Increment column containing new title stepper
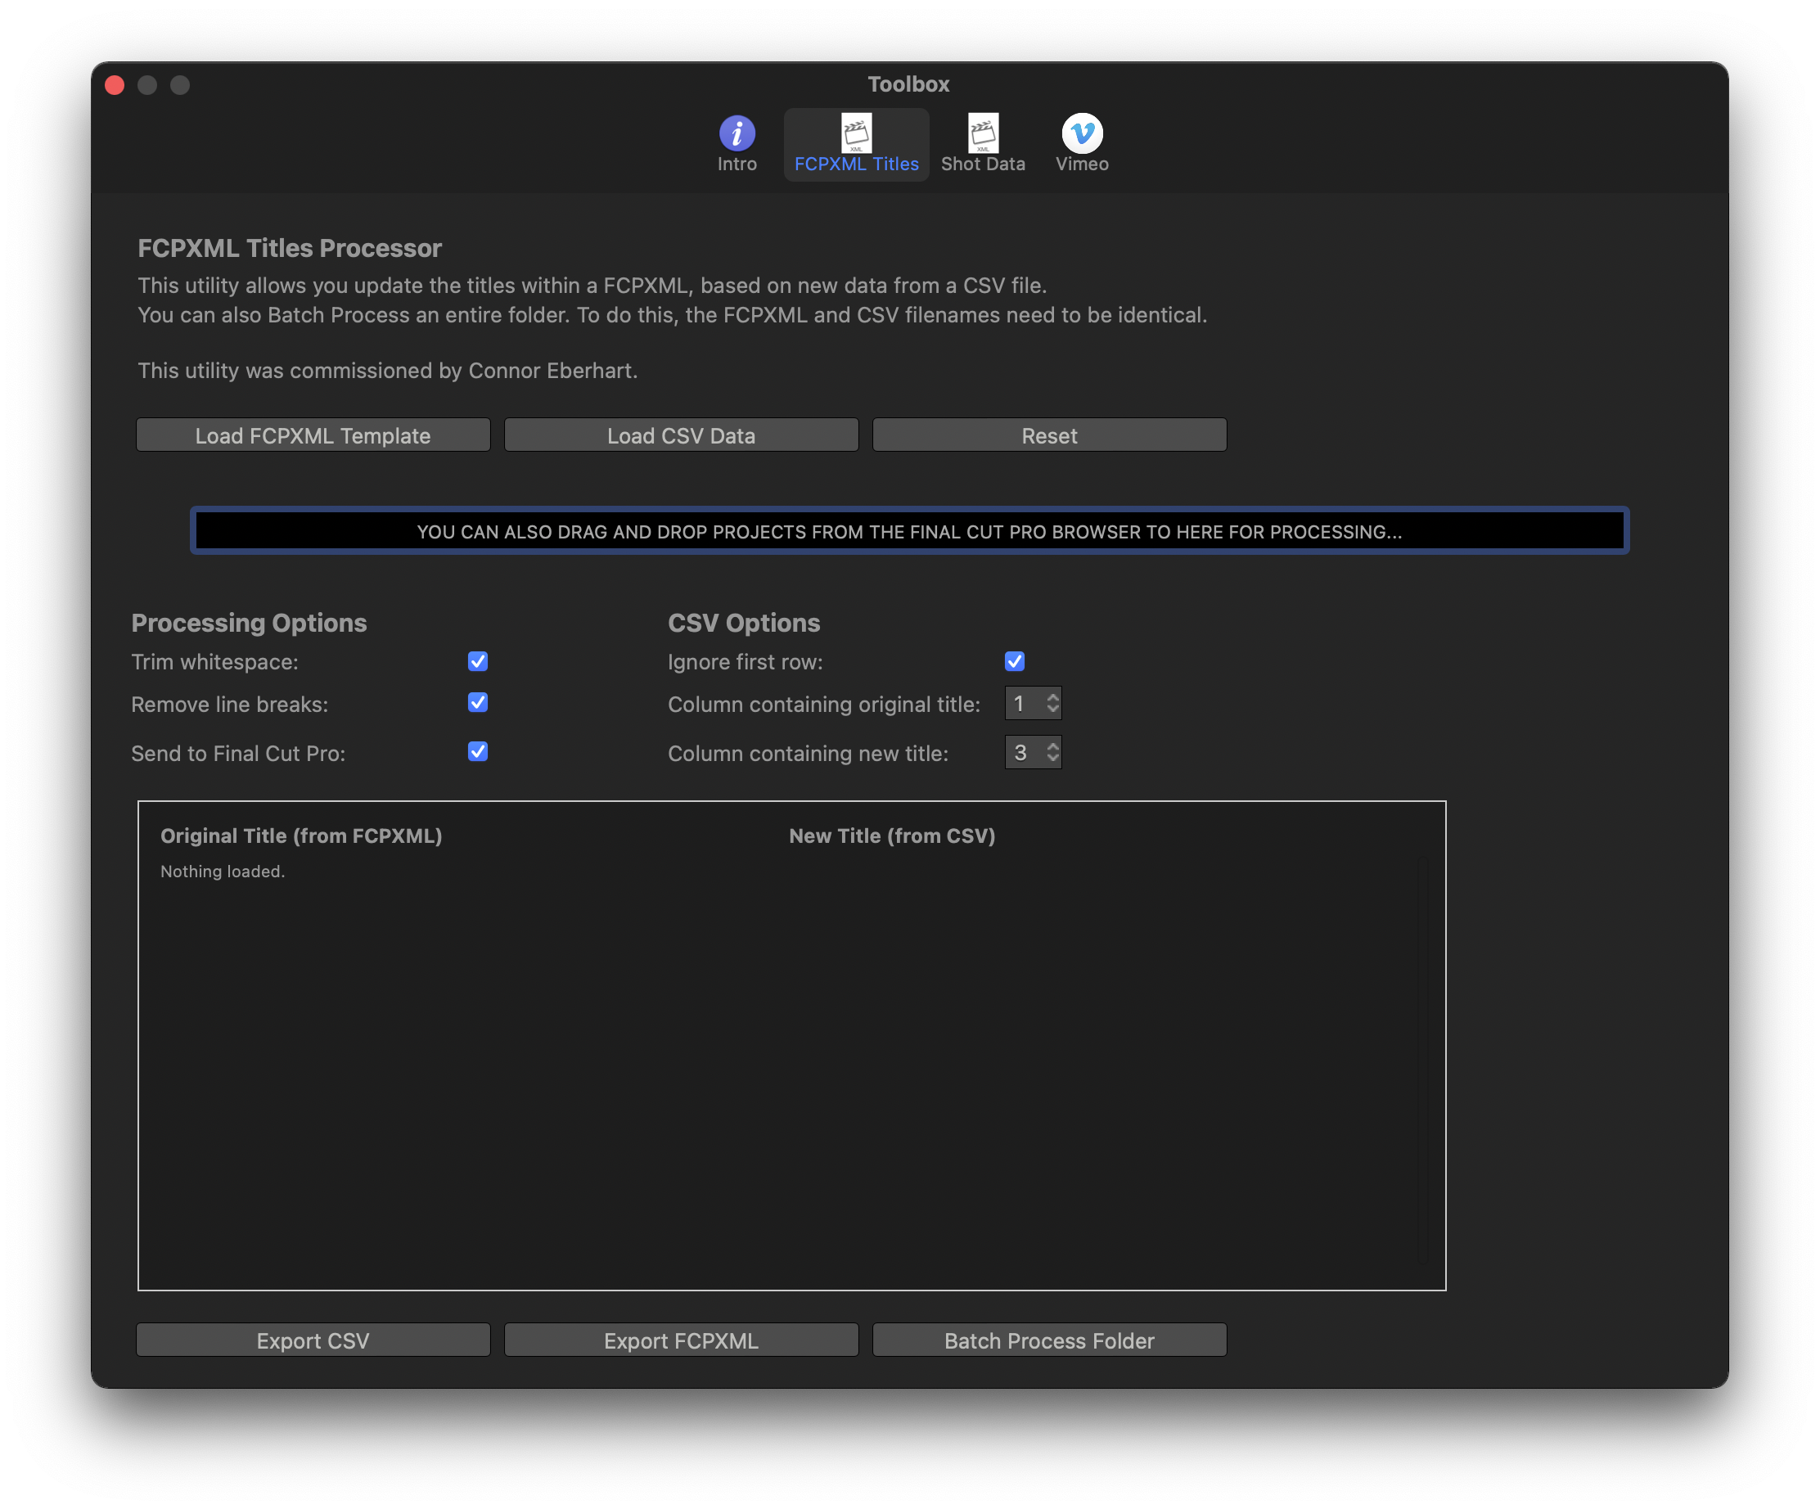 coord(1053,744)
